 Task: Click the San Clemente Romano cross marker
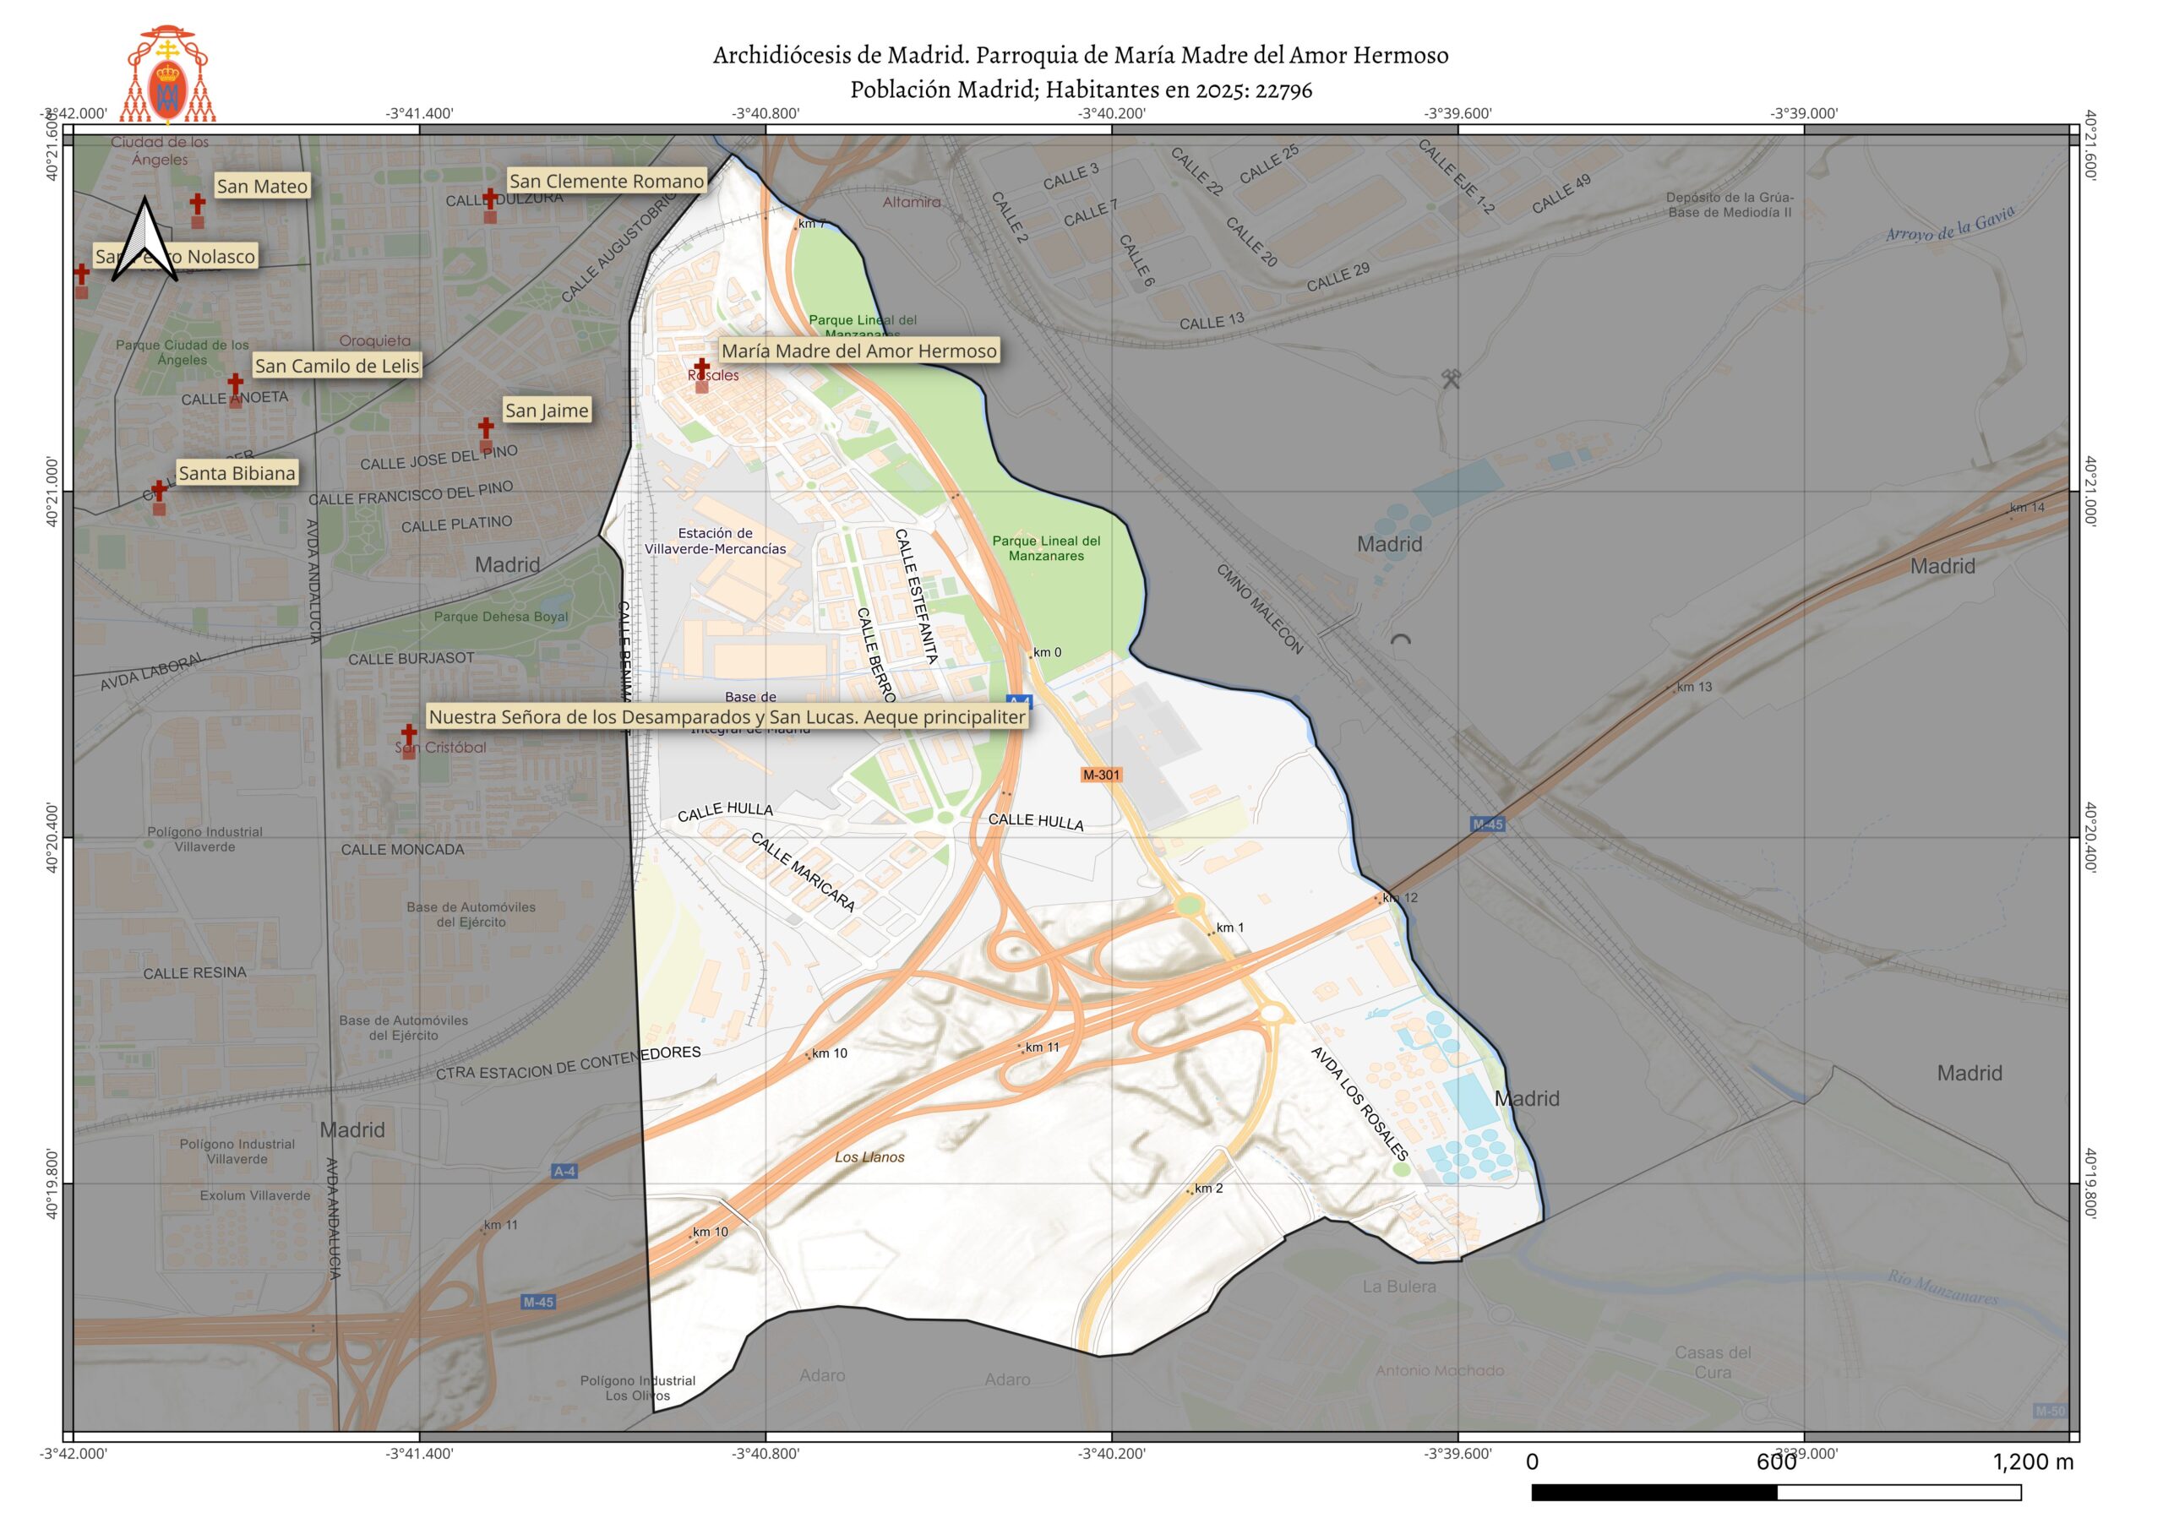(x=490, y=199)
